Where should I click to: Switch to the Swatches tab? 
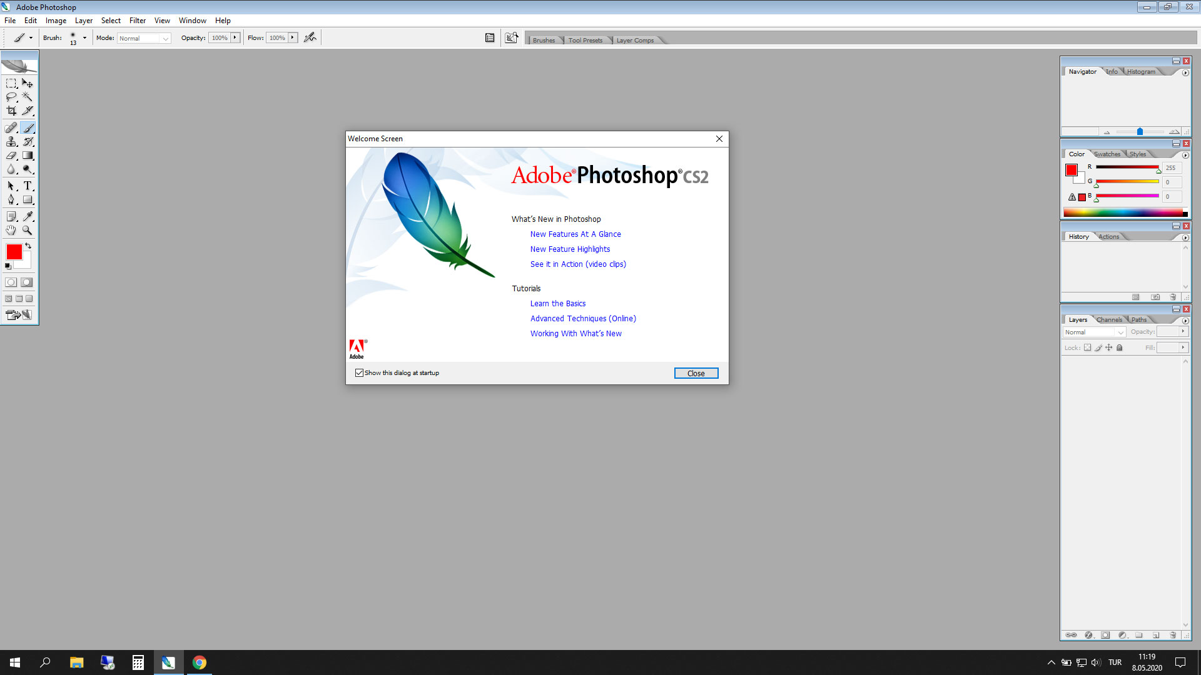click(1107, 154)
